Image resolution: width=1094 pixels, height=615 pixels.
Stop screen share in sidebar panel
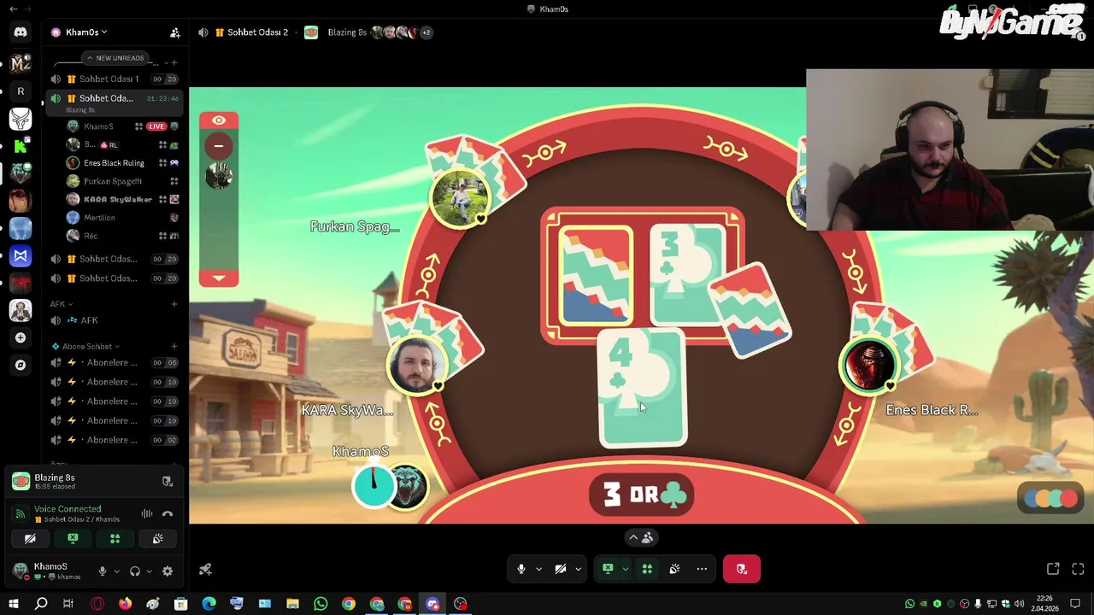tap(73, 539)
